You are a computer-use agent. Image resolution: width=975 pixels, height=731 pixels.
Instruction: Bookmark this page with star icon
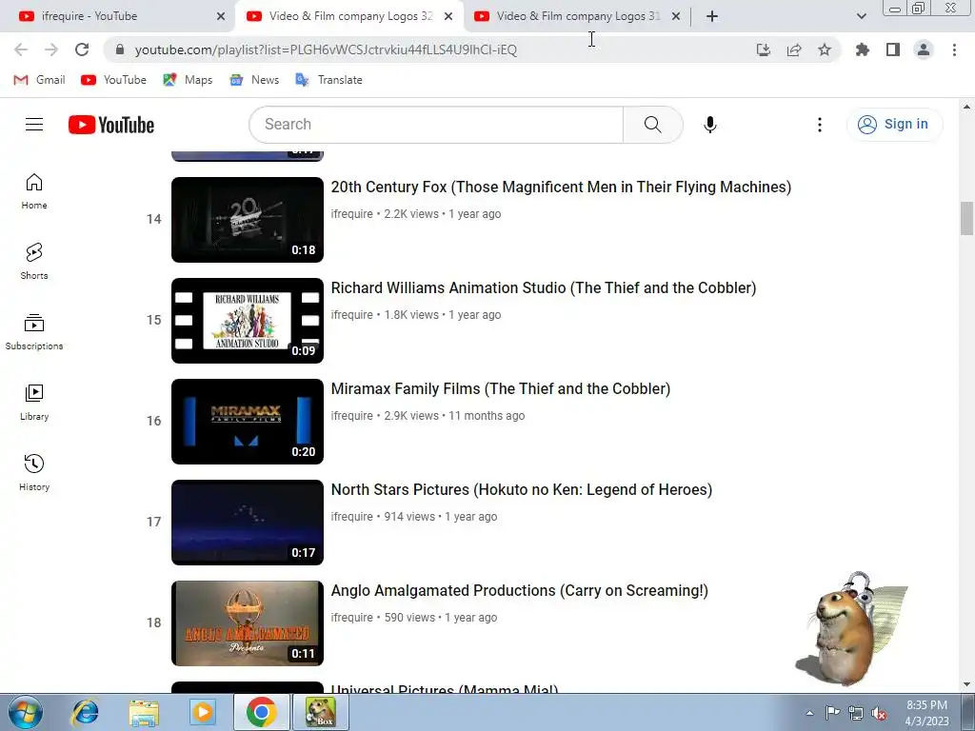(825, 49)
